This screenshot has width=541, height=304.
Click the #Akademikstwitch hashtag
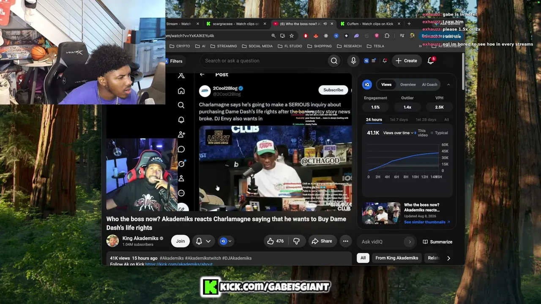tap(203, 258)
